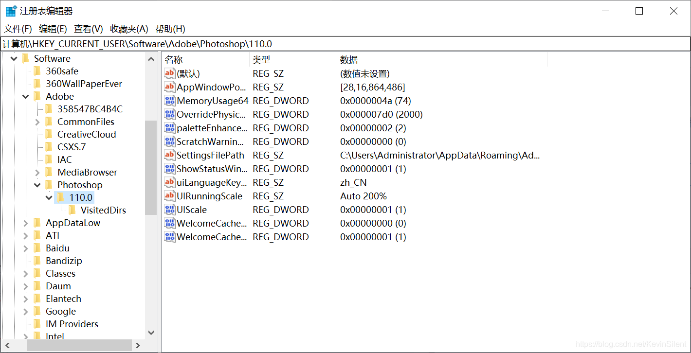Click the DWORD icon beside MemoryUsage64

pos(169,101)
